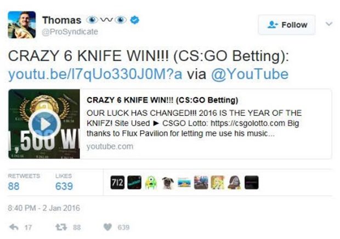This screenshot has height=239, width=340.
Task: Open the tweet options chevron menu
Action: tap(329, 24)
